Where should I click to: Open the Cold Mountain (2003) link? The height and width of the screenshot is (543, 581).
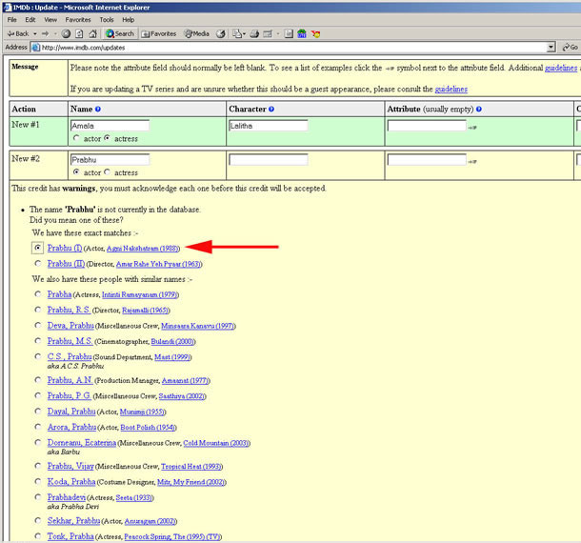coord(216,443)
